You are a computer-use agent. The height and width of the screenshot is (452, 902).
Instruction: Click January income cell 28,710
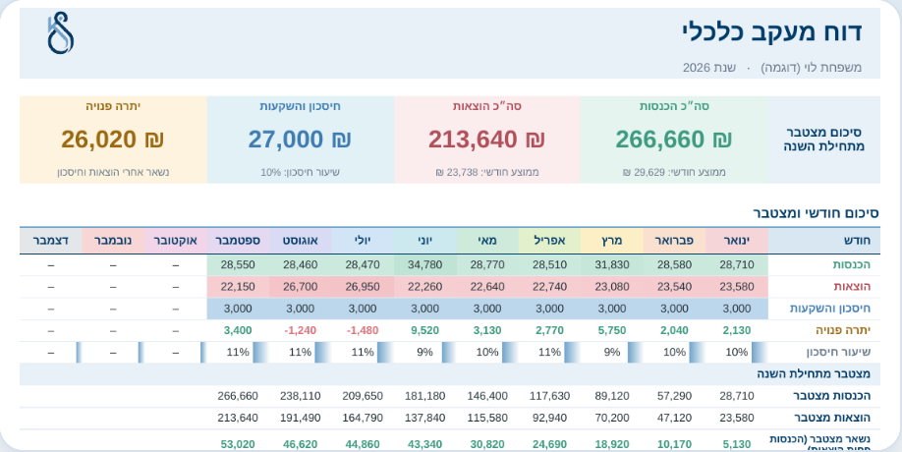736,265
